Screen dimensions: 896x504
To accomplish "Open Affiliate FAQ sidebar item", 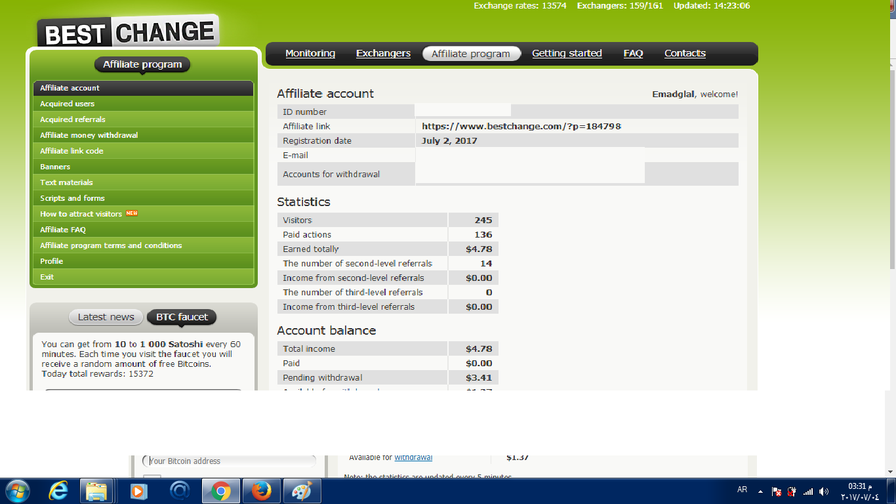I will pyautogui.click(x=143, y=230).
